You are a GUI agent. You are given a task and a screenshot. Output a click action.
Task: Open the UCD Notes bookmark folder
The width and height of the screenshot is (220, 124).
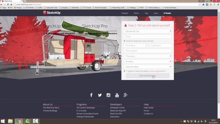28,8
